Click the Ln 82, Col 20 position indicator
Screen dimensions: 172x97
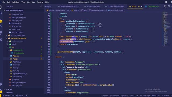click(110, 96)
